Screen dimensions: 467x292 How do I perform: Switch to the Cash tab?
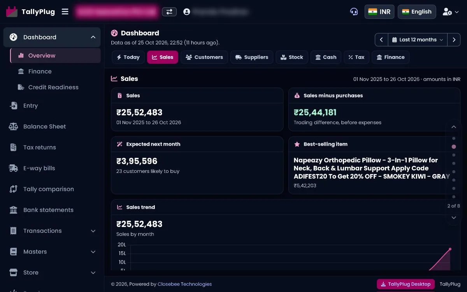coord(326,57)
